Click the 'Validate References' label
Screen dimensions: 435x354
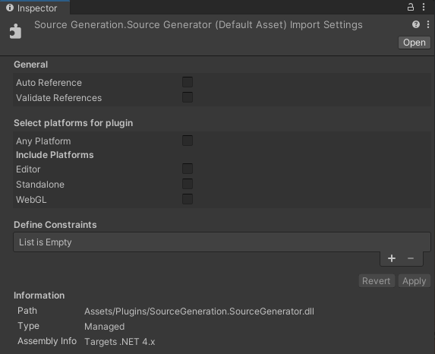pyautogui.click(x=58, y=98)
